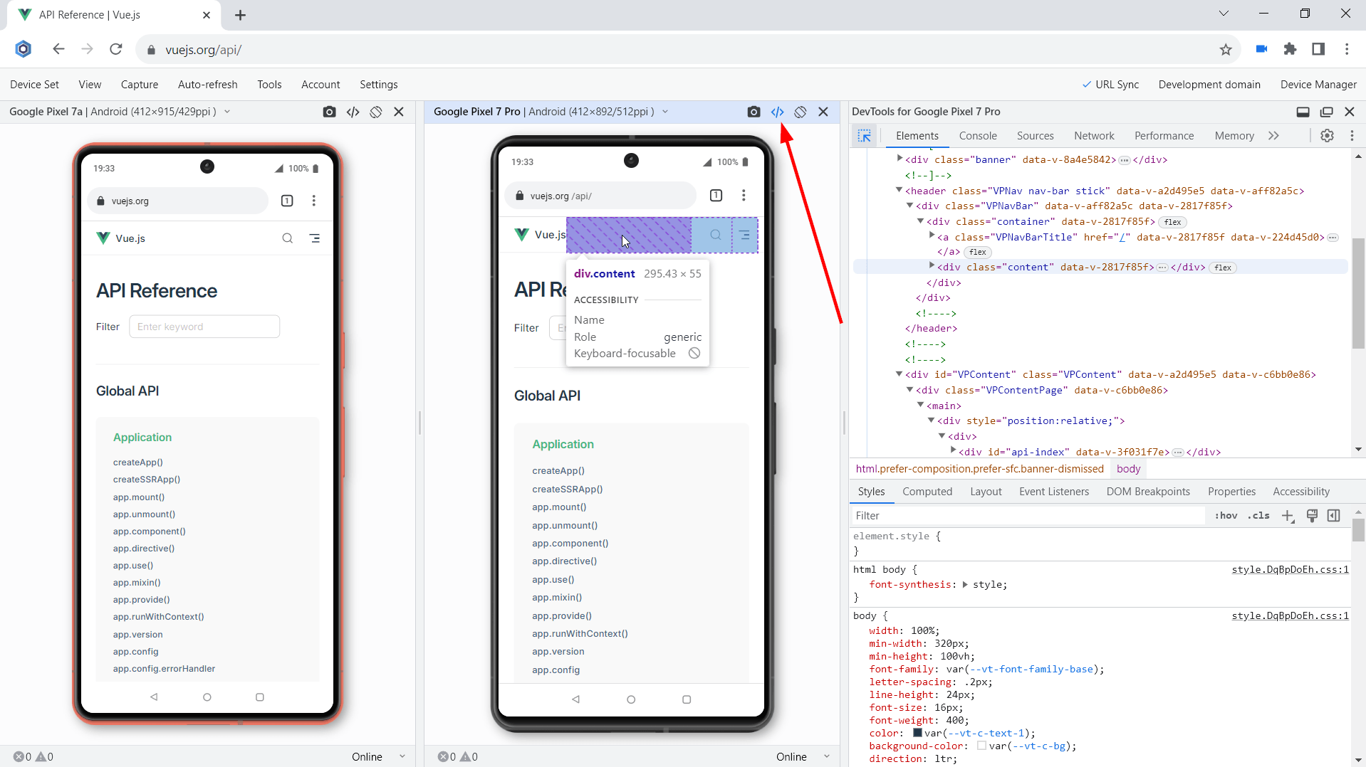Viewport: 1366px width, 767px height.
Task: Switch to the Console tab in DevTools
Action: pyautogui.click(x=978, y=135)
